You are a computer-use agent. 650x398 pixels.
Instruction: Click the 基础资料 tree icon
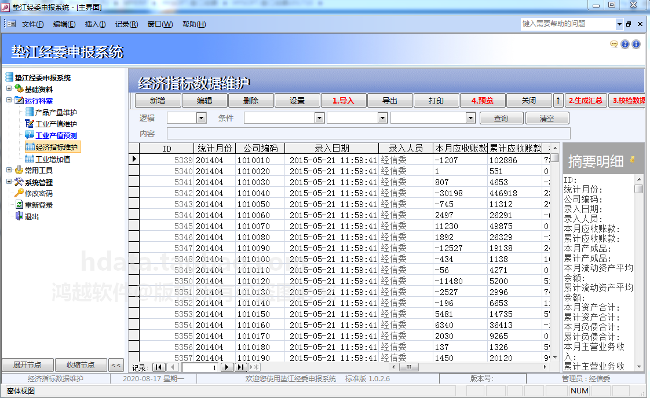click(x=19, y=89)
